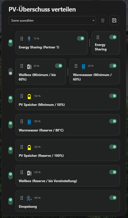Disable the PV Speicher (Minimum / 50%) toggle

113,96
